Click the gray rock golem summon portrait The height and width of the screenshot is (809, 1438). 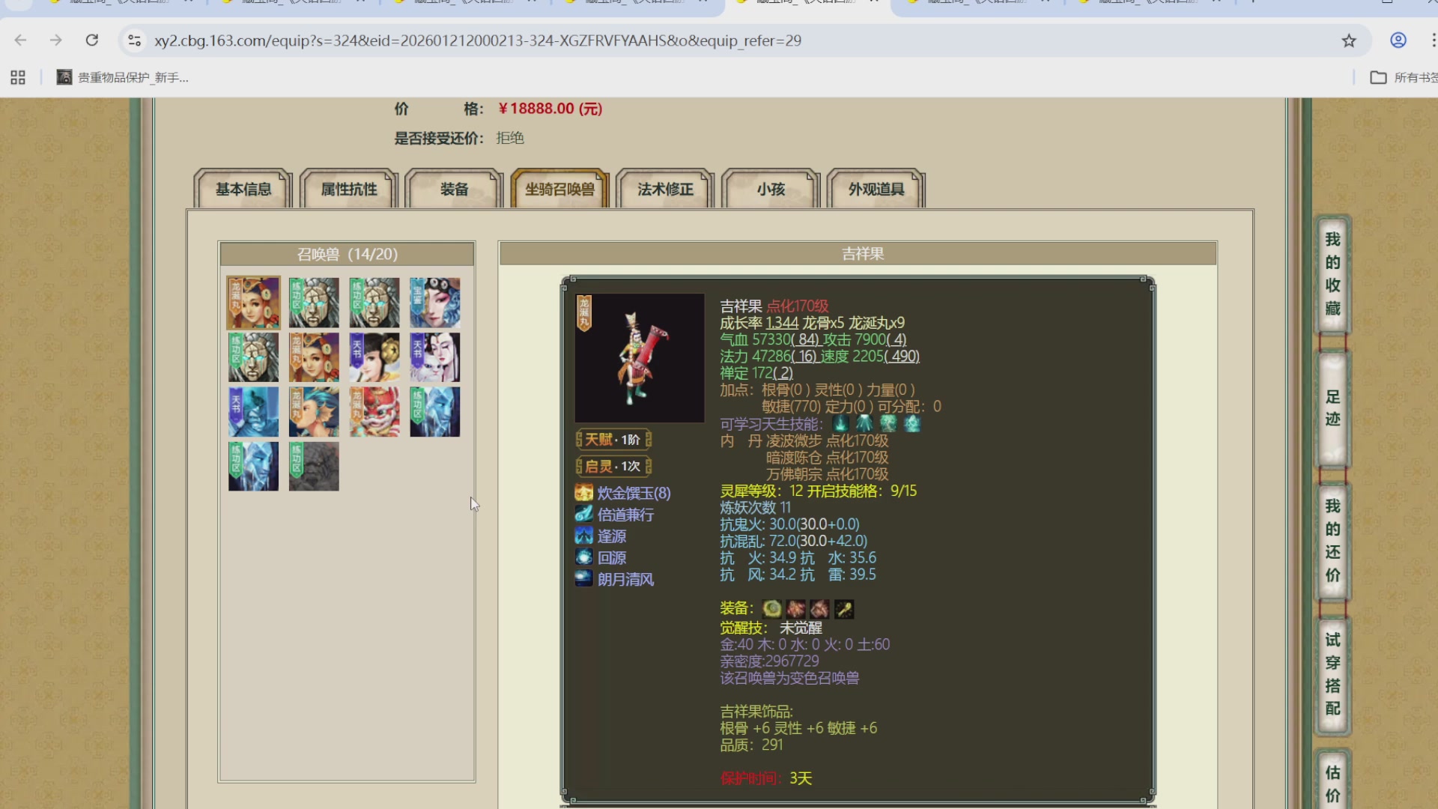(x=314, y=467)
